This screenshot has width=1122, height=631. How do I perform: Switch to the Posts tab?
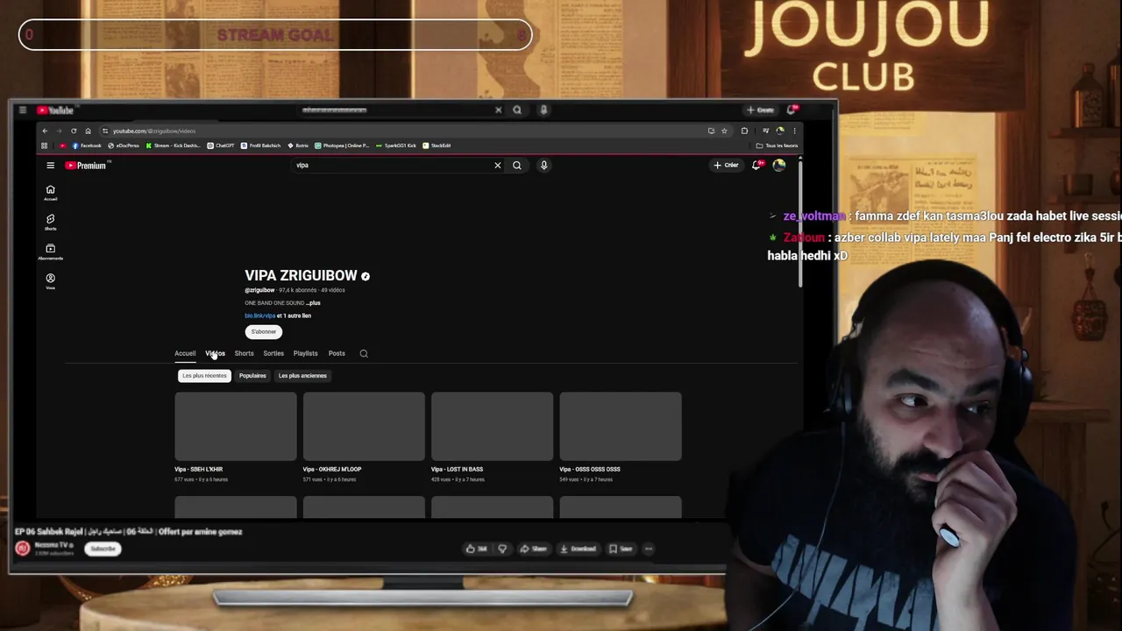click(337, 353)
